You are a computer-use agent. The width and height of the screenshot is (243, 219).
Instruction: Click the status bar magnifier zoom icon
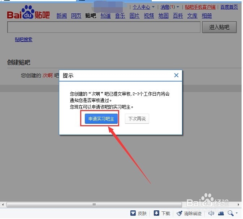click(231, 213)
